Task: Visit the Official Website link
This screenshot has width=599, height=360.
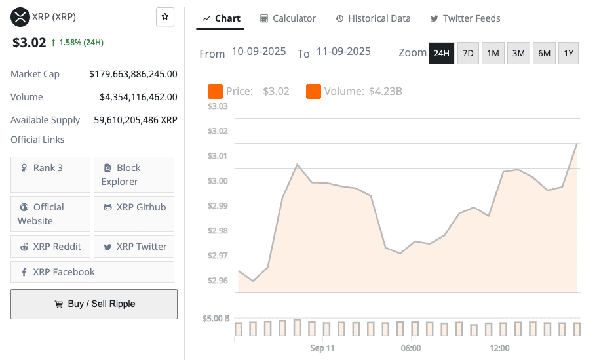Action: 50,214
